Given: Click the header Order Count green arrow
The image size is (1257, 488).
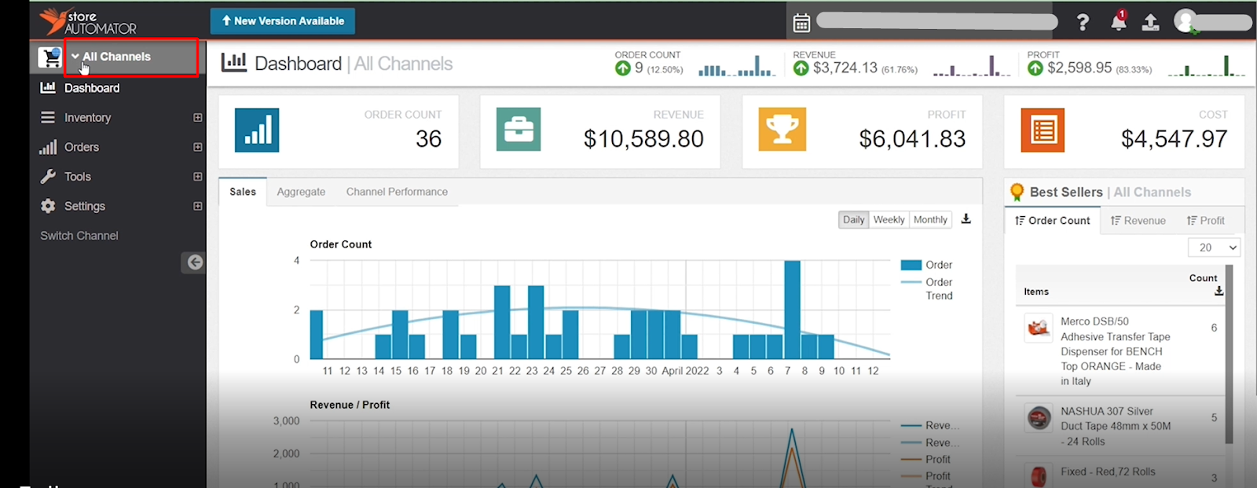Looking at the screenshot, I should (623, 68).
